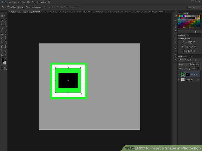Hide the Background layer
Image resolution: width=202 pixels, height=151 pixels.
click(x=179, y=80)
